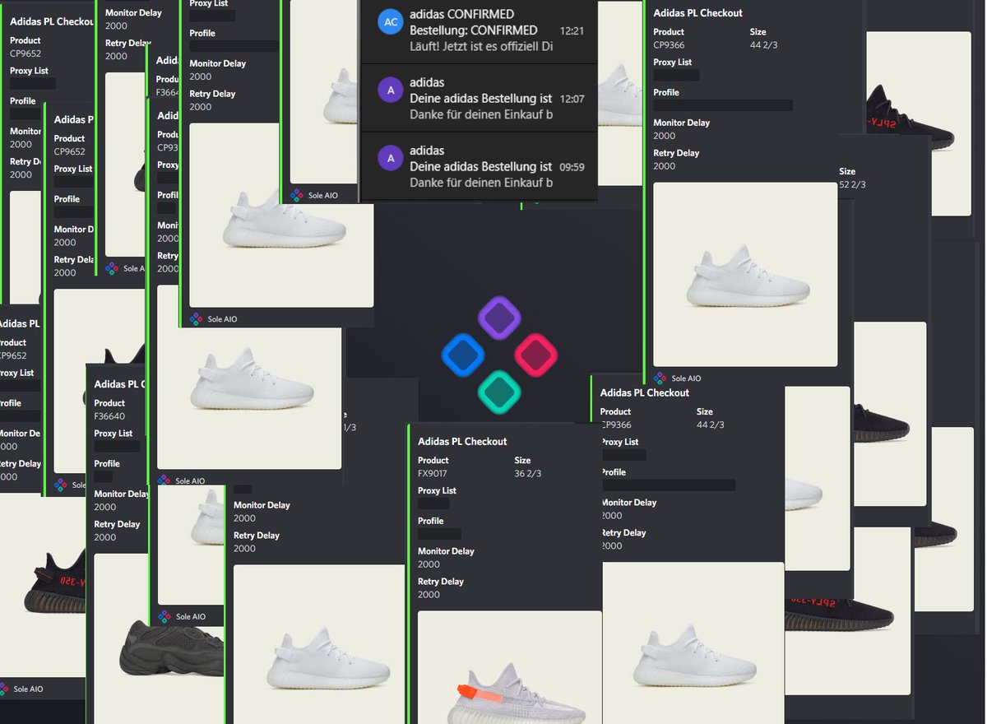Click the purple A avatar on the 09:59 message
The image size is (987, 724).
pos(390,158)
